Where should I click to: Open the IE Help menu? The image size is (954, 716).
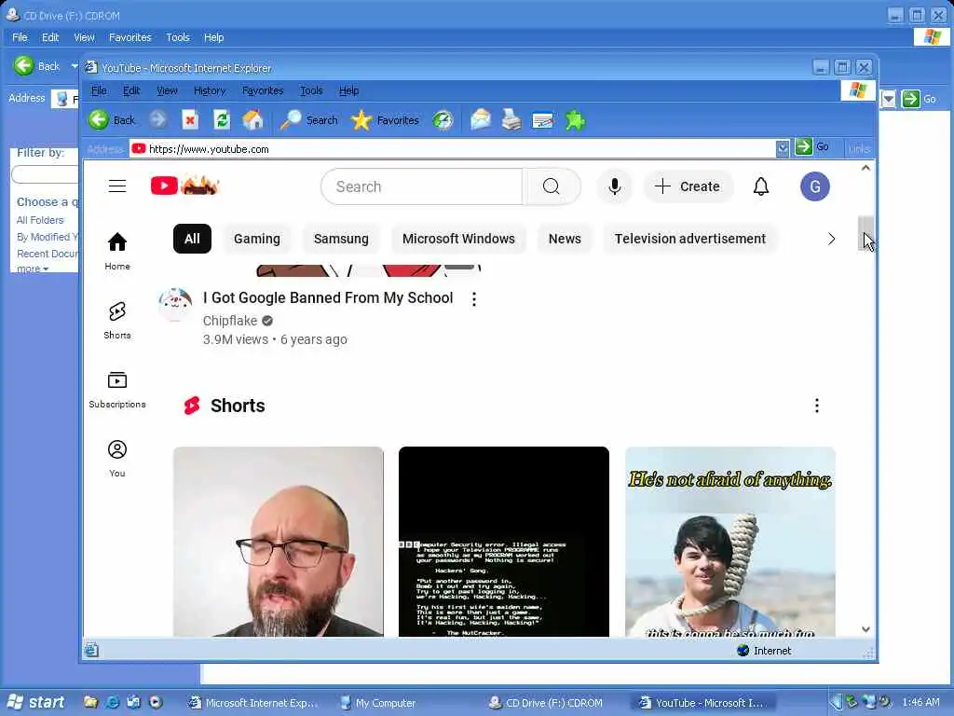click(348, 90)
